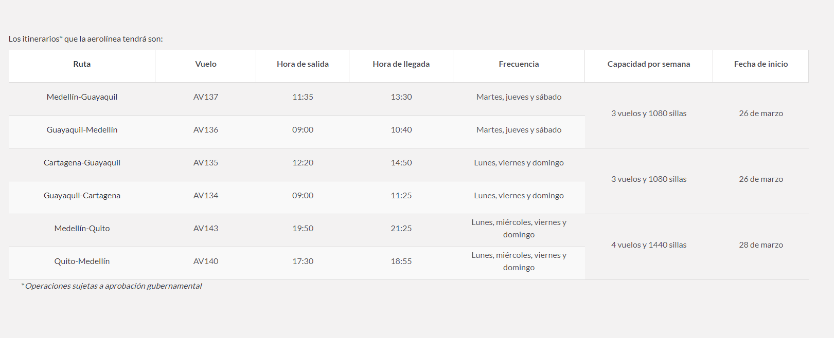Click the 14:50 arrival time
The height and width of the screenshot is (338, 834).
(x=401, y=163)
